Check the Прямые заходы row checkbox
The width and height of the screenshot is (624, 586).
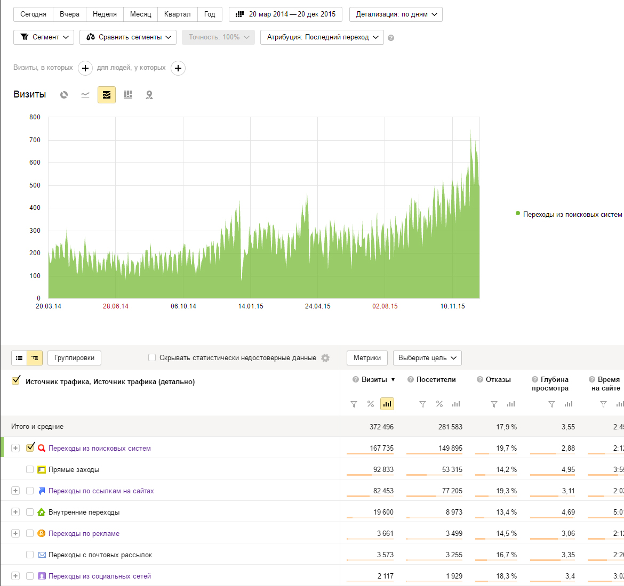[x=30, y=469]
